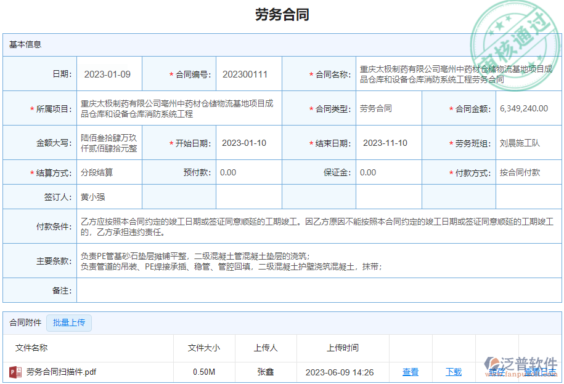Open the 查看 link to view the attachment
Image resolution: width=564 pixels, height=384 pixels.
pyautogui.click(x=411, y=373)
